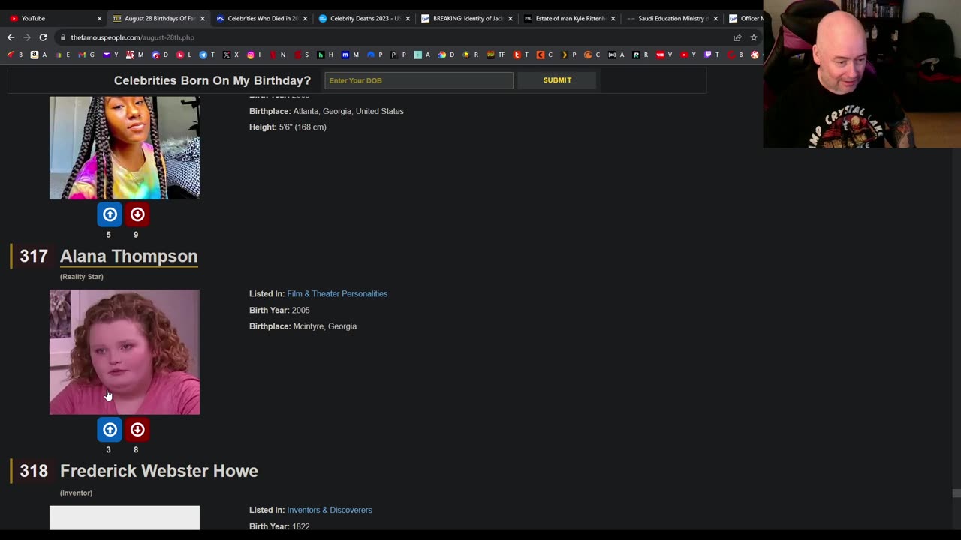Viewport: 961px width, 540px height.
Task: Click the rank number 317
Action: (x=34, y=256)
